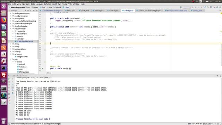
Task: Click the override gutter icon beside eat()
Action: 43,69
